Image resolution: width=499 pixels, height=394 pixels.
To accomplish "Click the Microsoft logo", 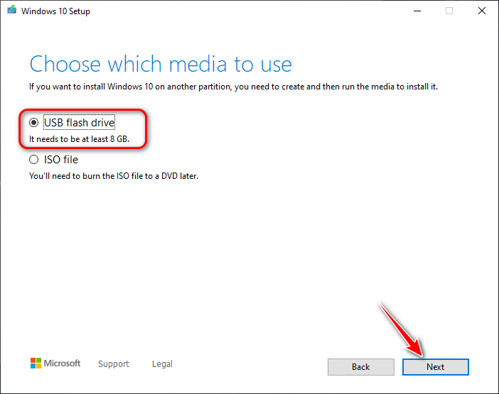I will click(55, 363).
